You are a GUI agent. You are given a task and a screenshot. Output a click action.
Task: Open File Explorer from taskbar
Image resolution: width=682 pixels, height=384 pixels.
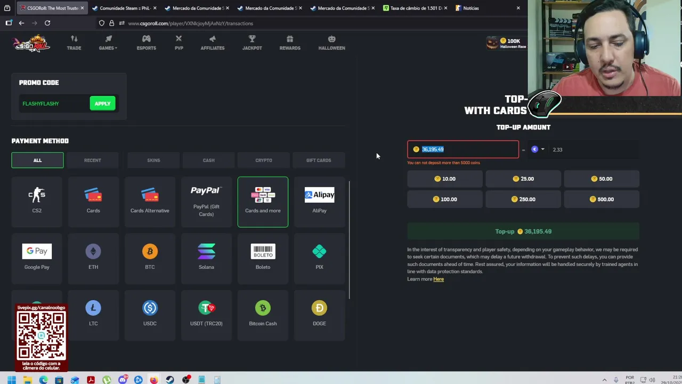(x=27, y=380)
